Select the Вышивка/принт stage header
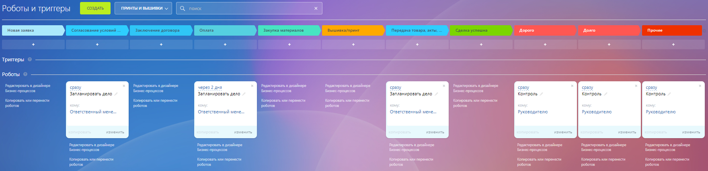The width and height of the screenshot is (708, 171). [x=353, y=30]
